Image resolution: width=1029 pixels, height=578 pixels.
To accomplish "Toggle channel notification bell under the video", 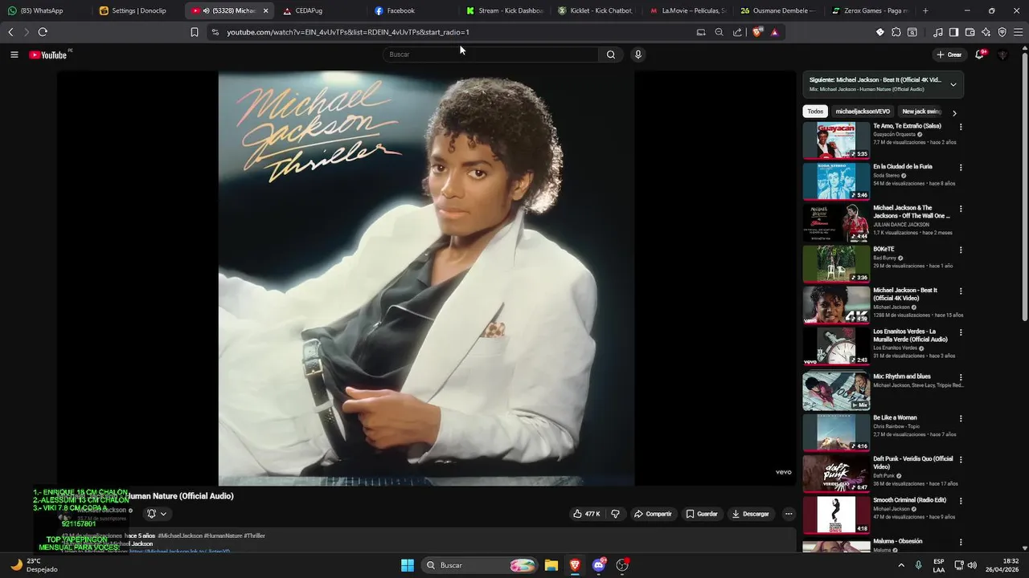I will 156,514.
